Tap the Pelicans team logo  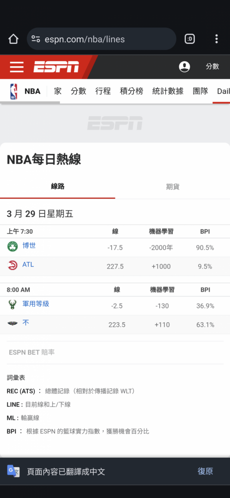[13, 324]
